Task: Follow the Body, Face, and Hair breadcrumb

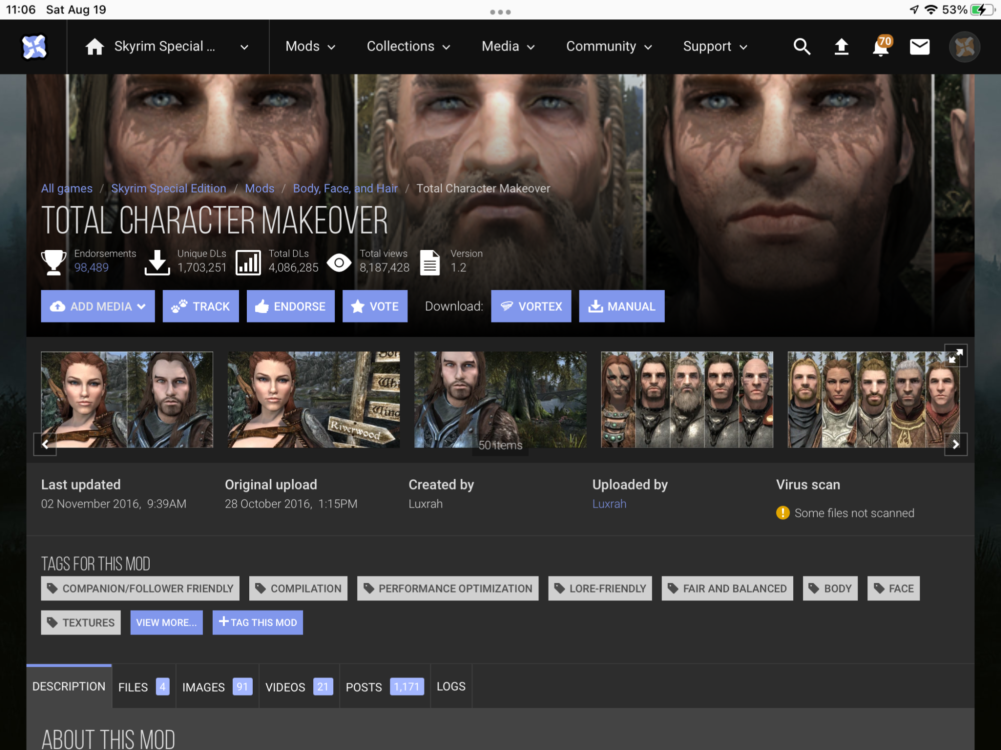Action: [345, 188]
